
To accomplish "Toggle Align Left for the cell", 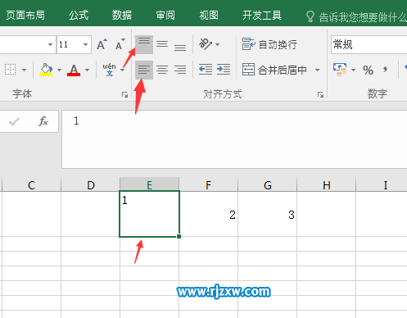I will (144, 70).
